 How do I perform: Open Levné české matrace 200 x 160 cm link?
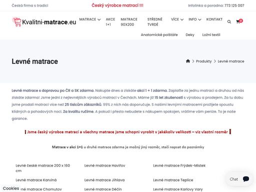[x=43, y=168]
